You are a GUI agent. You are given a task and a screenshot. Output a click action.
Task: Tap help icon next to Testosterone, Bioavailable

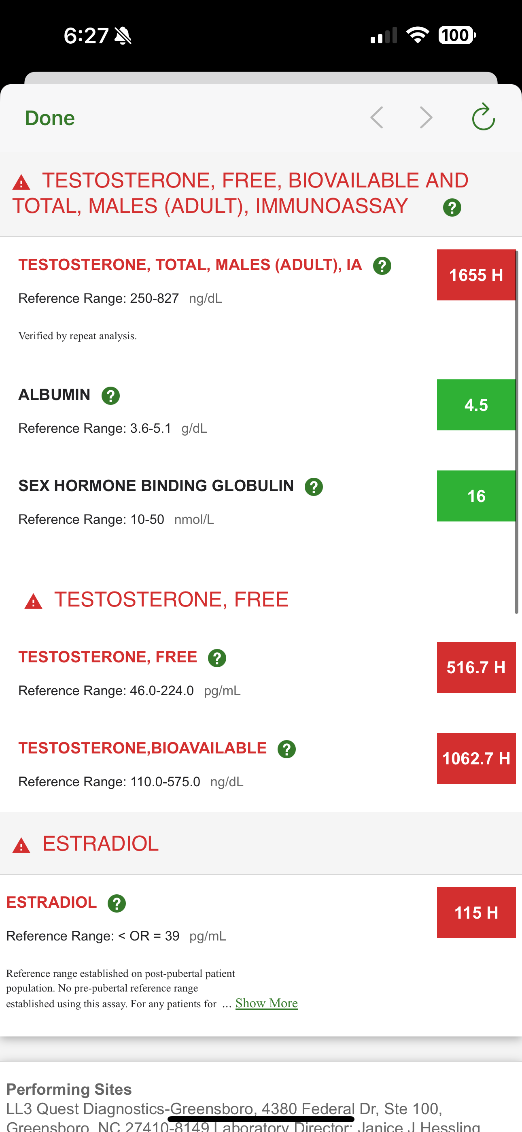coord(286,749)
